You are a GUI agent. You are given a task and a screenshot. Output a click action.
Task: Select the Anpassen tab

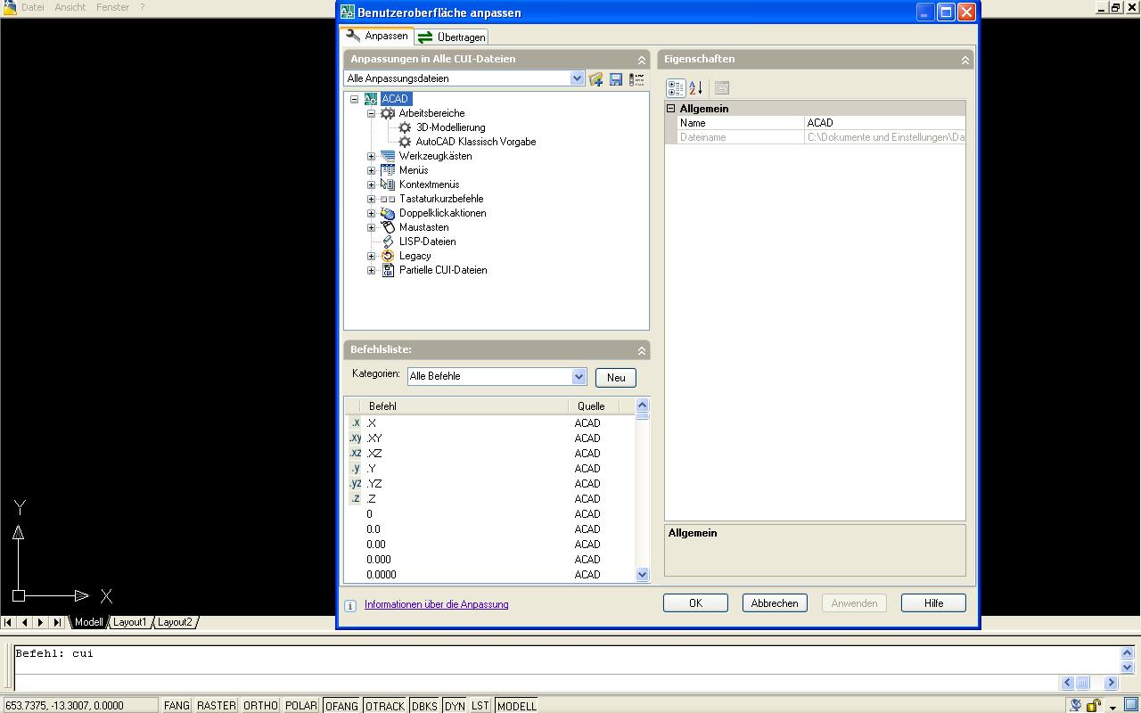point(377,36)
